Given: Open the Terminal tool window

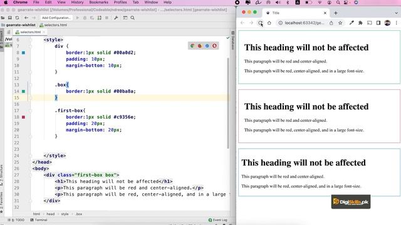Looking at the screenshot, I should 39,220.
